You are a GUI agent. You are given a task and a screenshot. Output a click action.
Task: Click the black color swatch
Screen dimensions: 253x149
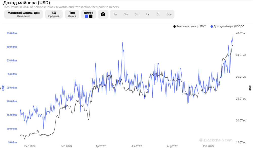click(91, 16)
